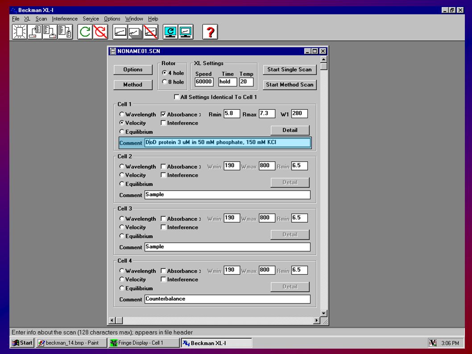
Task: Enable Absorbance for Cell 2
Action: tap(163, 167)
